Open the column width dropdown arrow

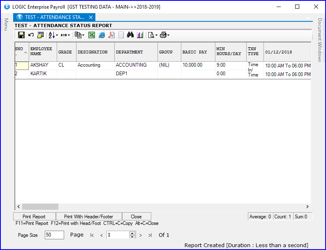pos(69,35)
